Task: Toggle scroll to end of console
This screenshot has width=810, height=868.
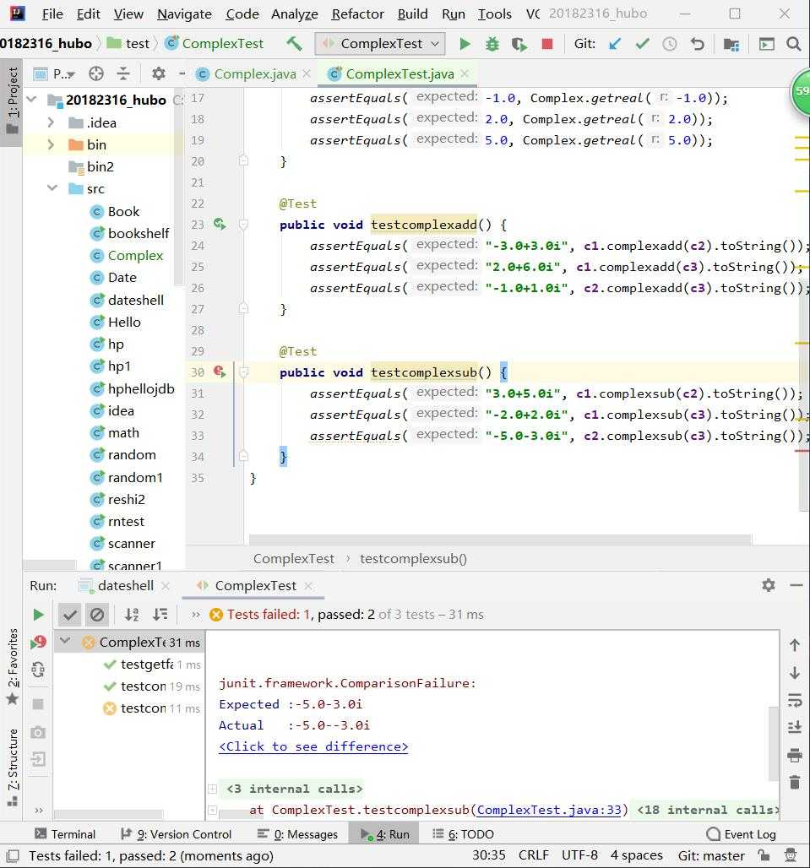Action: (795, 727)
